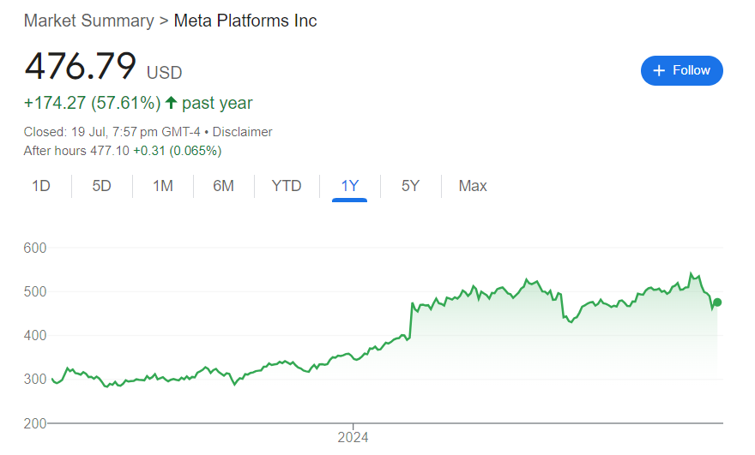Click the 2024 label on the time axis

coord(353,437)
